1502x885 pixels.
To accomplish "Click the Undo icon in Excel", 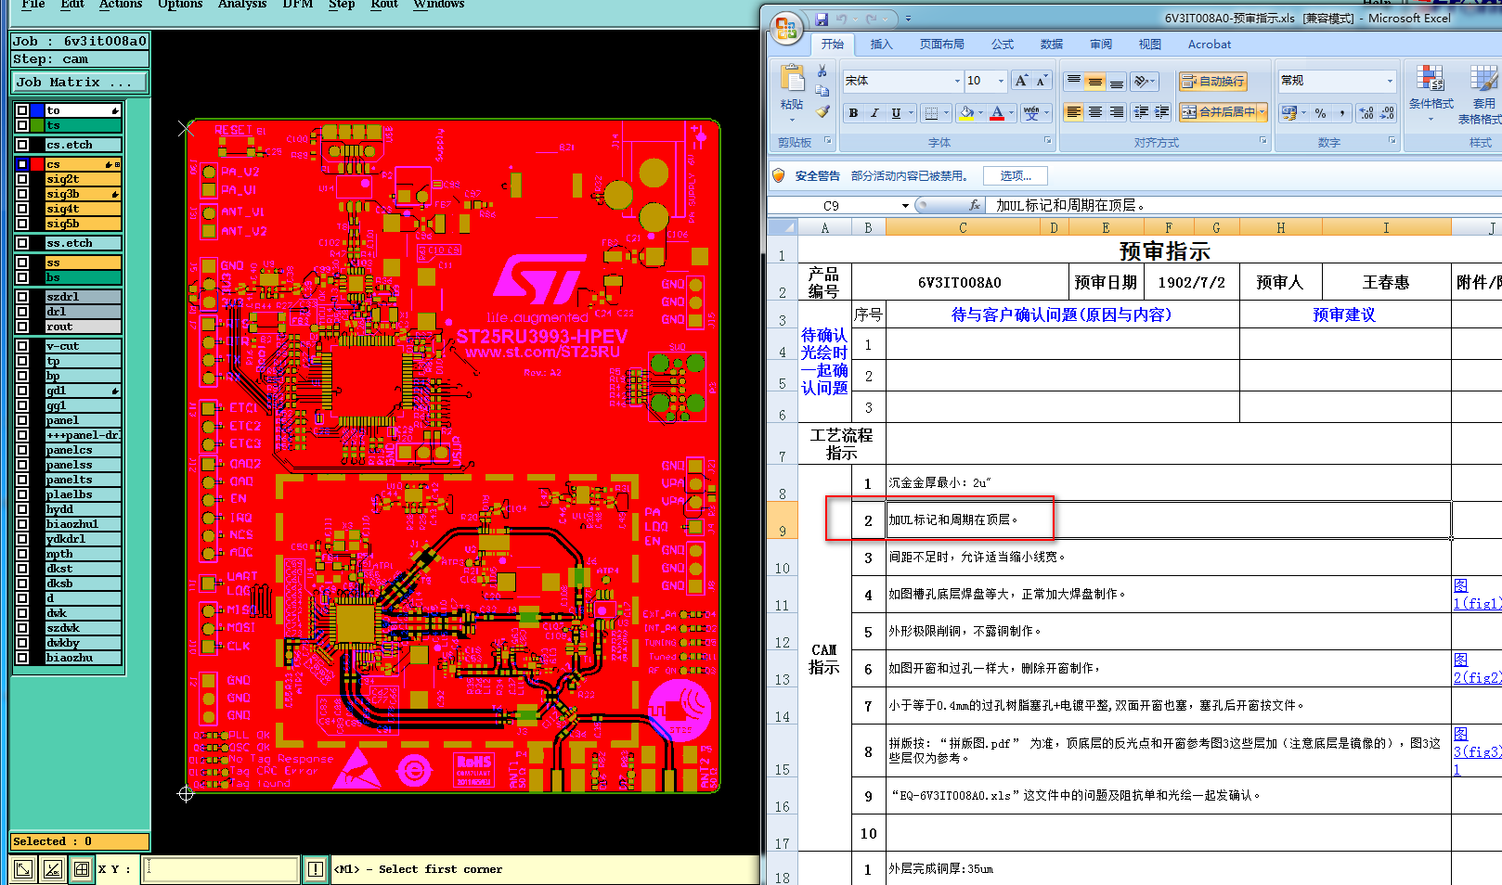I will (841, 19).
